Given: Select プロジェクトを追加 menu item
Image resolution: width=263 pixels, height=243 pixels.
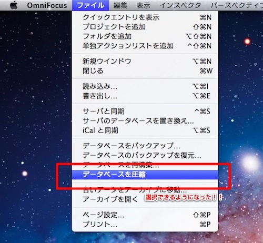Looking at the screenshot, I should click(x=145, y=27).
